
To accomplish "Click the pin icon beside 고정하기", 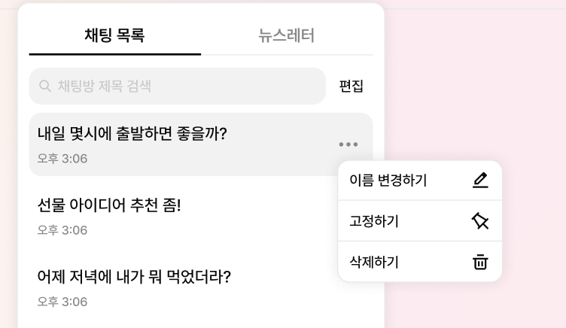I will (x=480, y=221).
